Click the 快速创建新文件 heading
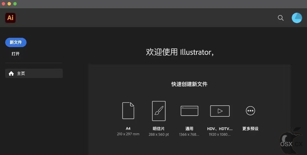 point(189,84)
